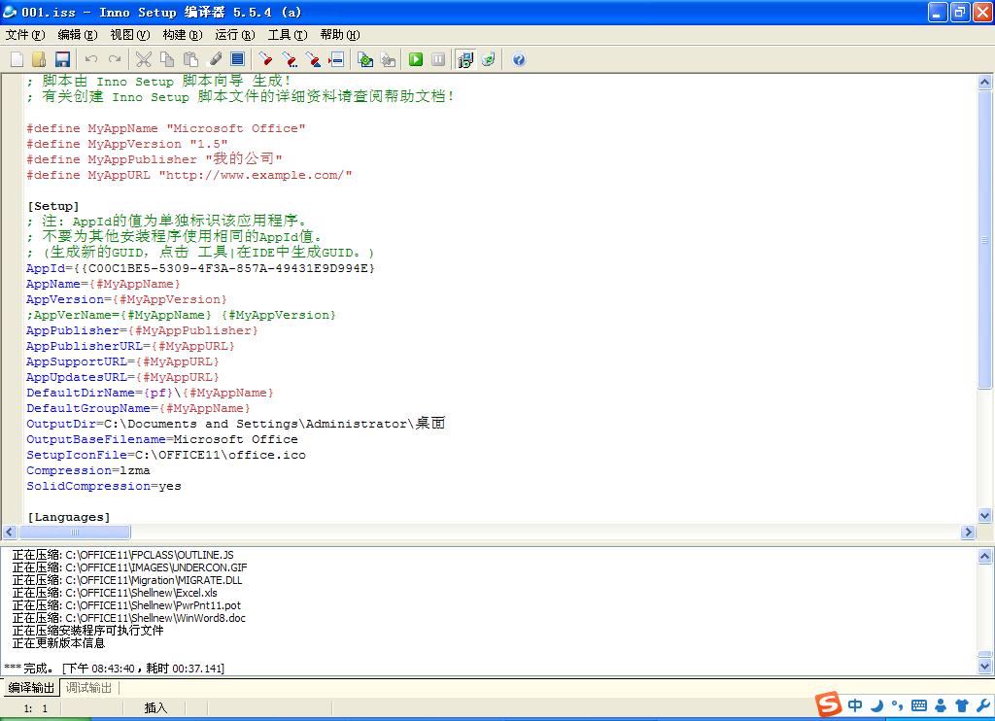Open the 编辑(E) menu
This screenshot has height=721, width=995.
point(78,35)
